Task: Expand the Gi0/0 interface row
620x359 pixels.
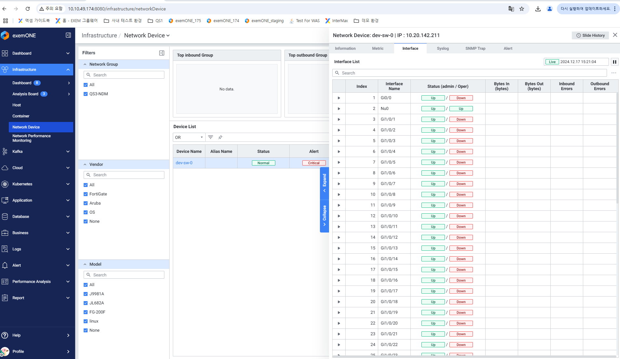Action: coord(339,98)
